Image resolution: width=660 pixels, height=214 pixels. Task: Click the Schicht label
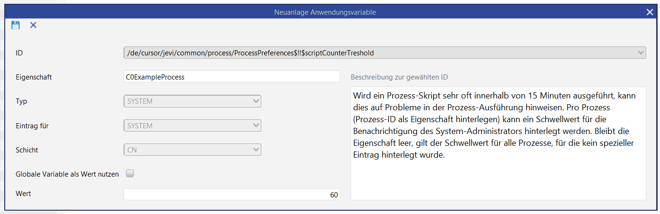point(27,150)
